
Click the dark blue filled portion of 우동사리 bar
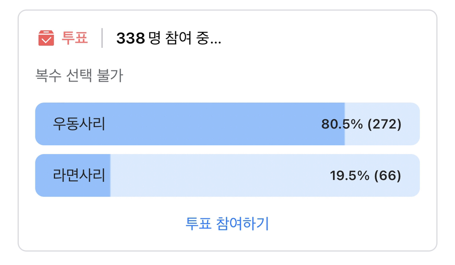point(190,124)
